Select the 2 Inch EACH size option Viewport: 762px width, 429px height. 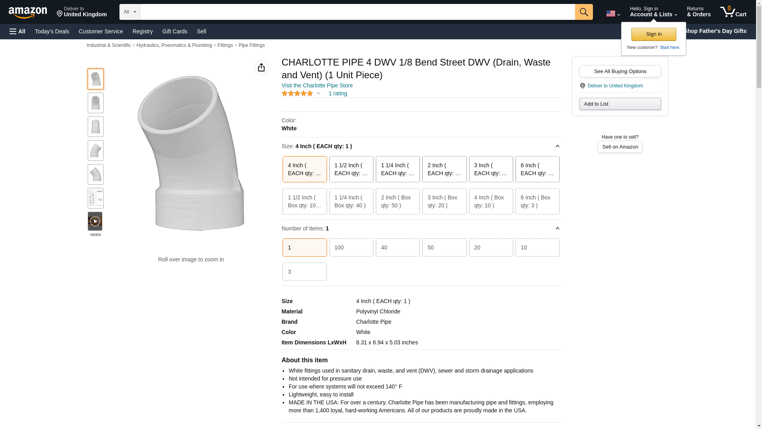[444, 169]
